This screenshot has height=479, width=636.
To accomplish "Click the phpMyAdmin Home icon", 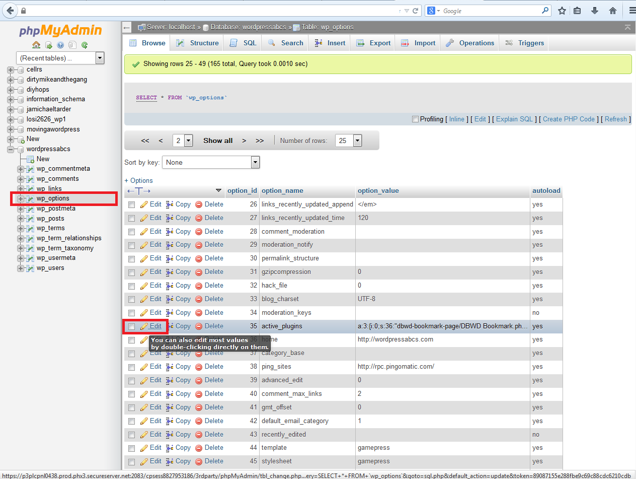I will (36, 45).
